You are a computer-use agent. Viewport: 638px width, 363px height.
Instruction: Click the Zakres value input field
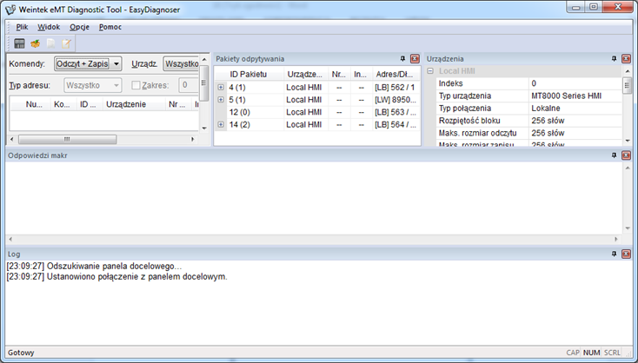(x=189, y=85)
